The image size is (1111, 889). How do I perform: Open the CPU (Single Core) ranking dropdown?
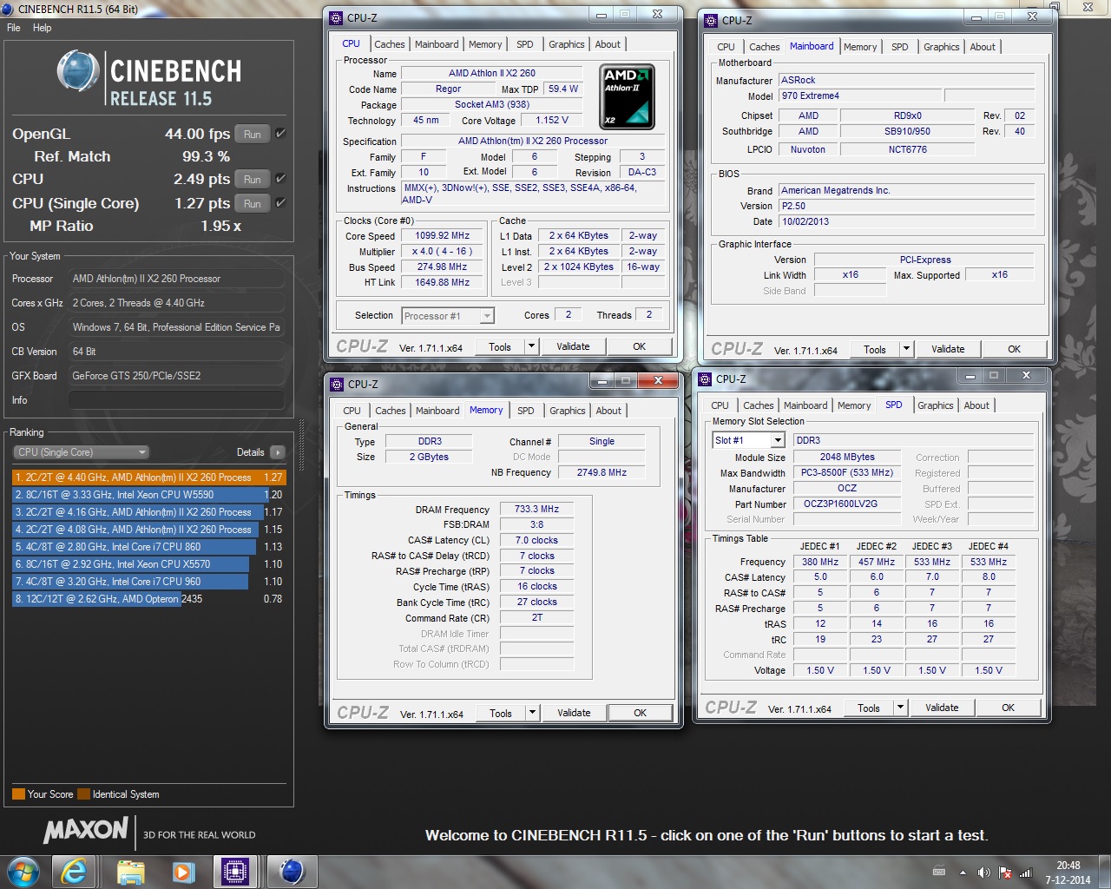[82, 452]
